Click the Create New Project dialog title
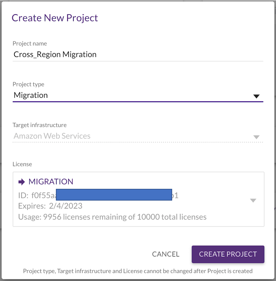 [x=55, y=18]
